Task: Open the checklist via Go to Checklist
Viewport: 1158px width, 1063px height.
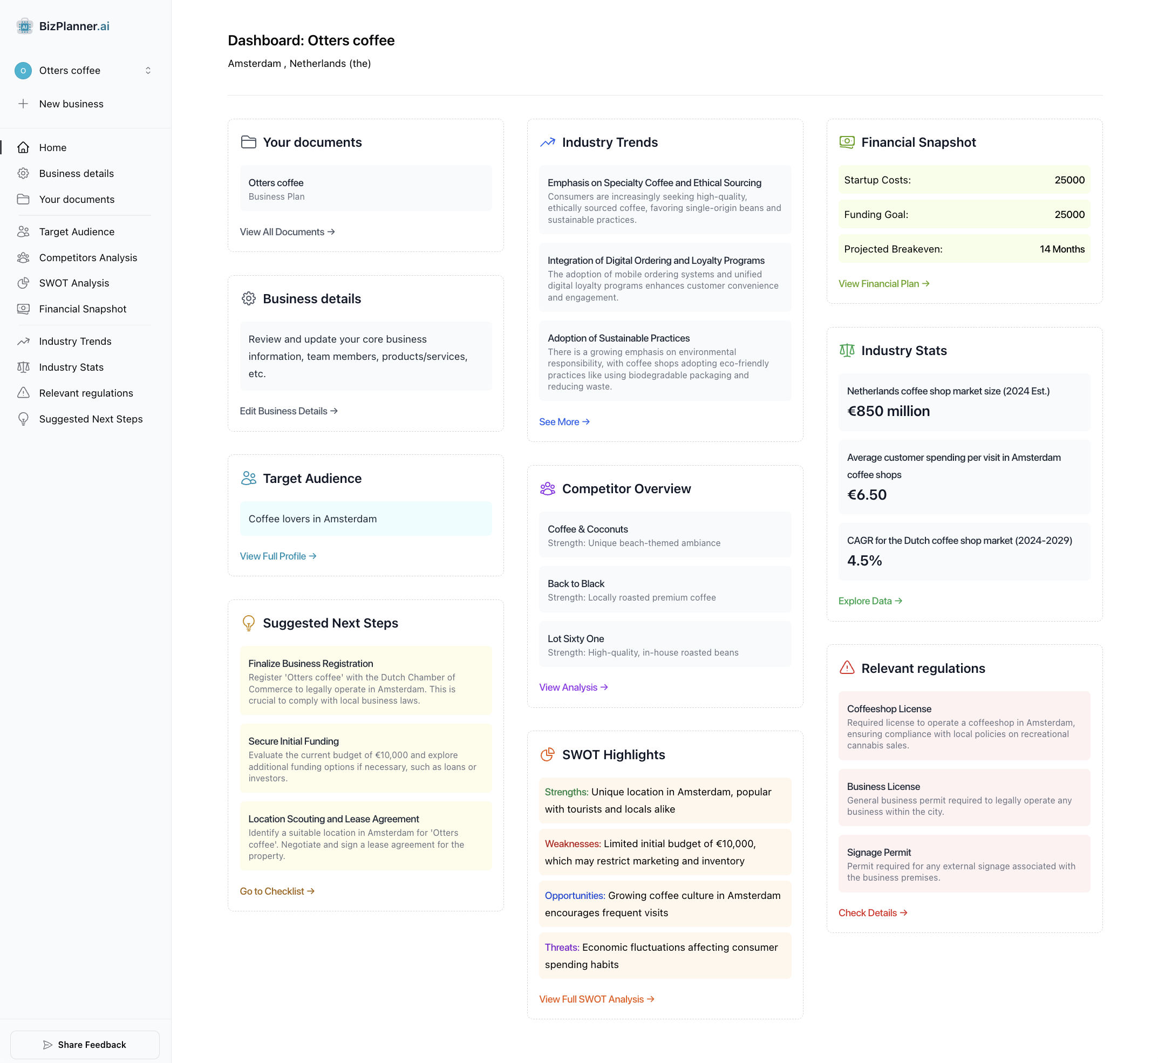Action: [x=276, y=891]
